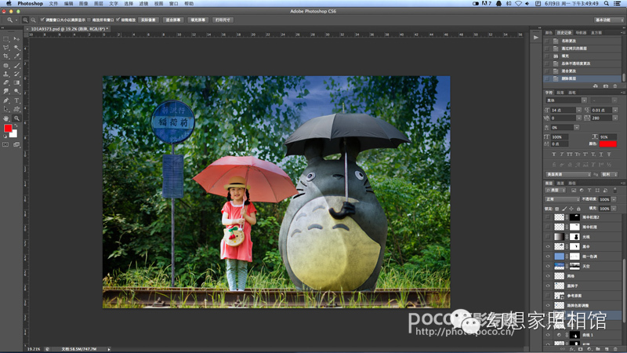Open the 文件 menu
The image size is (627, 353).
point(53,3)
